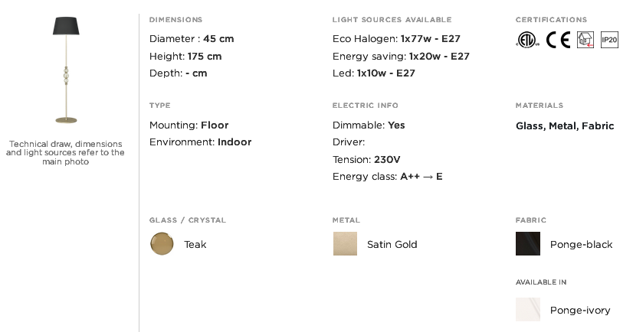This screenshot has width=633, height=332.
Task: Click the Dimensions section heading
Action: (x=176, y=20)
